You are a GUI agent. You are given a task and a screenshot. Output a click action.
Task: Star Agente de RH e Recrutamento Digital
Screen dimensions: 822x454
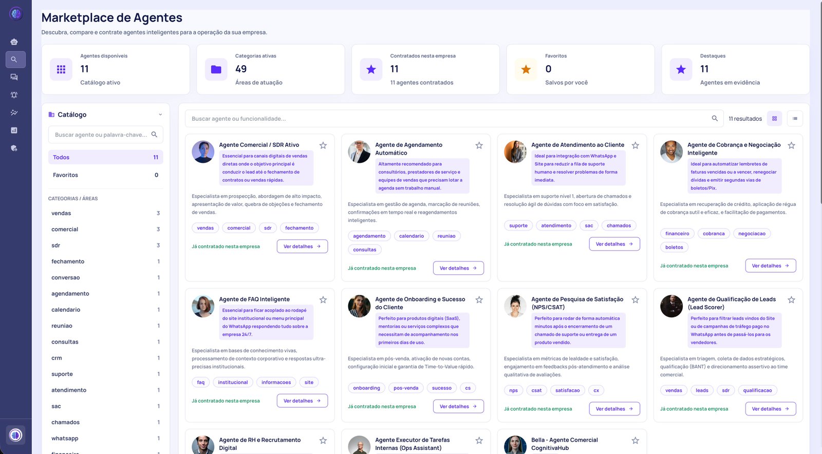pos(323,441)
